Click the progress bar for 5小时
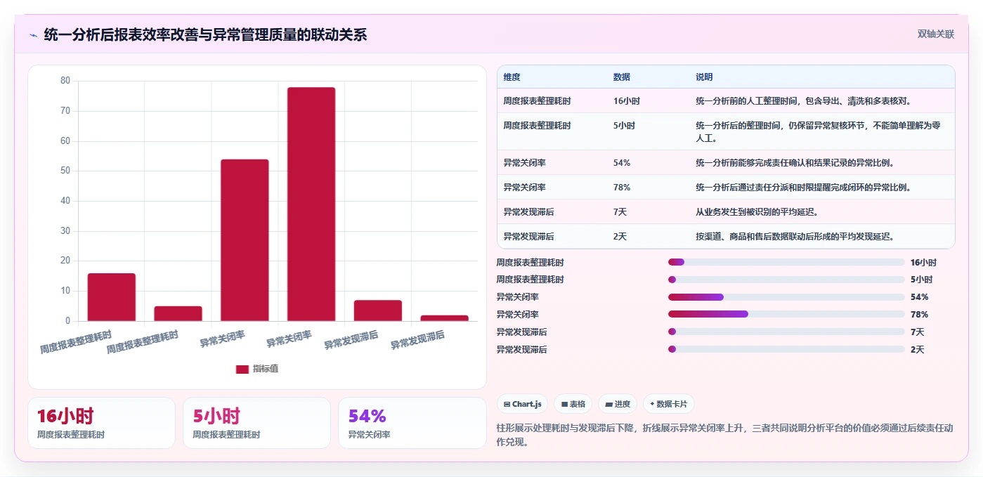The image size is (983, 477). 786,280
